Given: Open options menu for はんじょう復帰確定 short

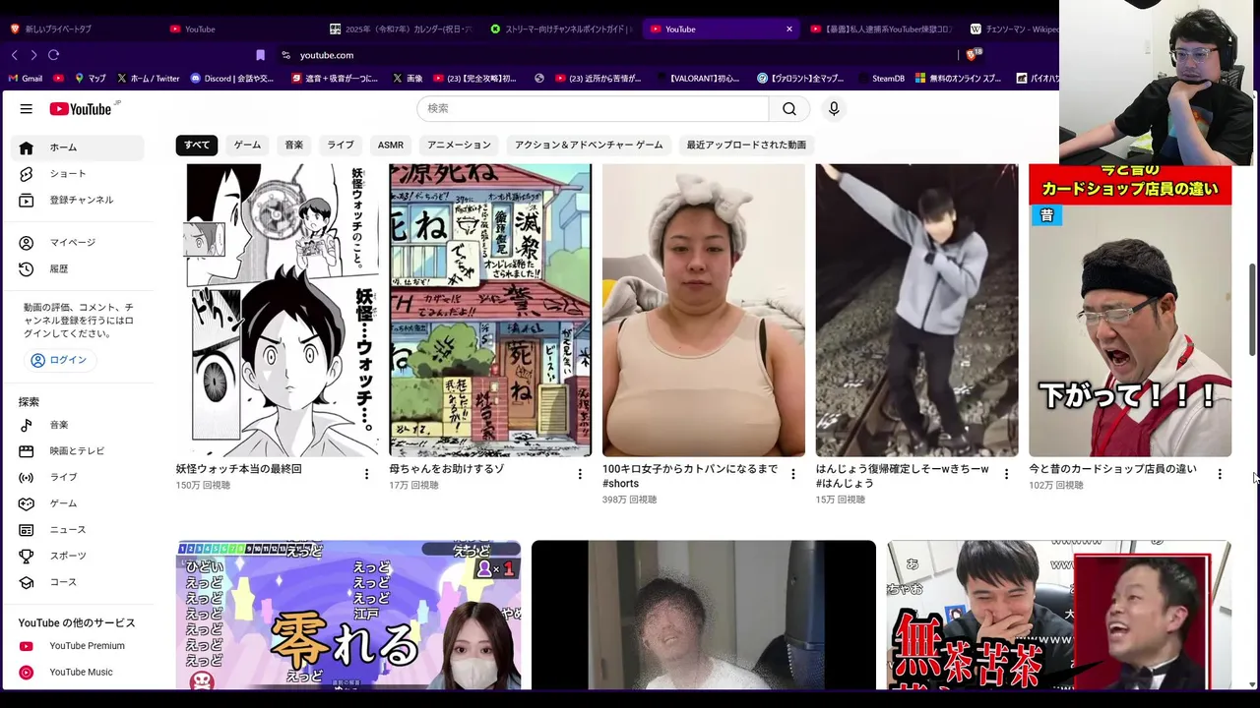Looking at the screenshot, I should (x=1006, y=474).
